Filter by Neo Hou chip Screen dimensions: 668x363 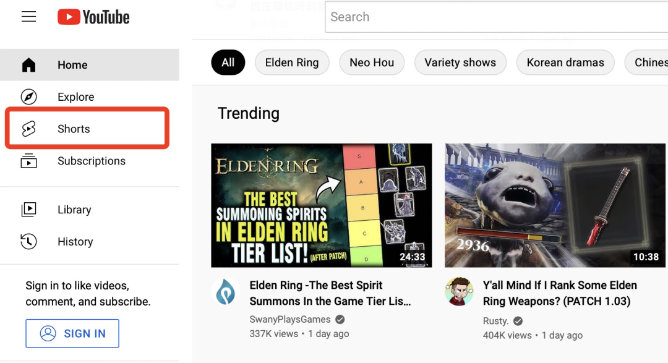(x=372, y=62)
